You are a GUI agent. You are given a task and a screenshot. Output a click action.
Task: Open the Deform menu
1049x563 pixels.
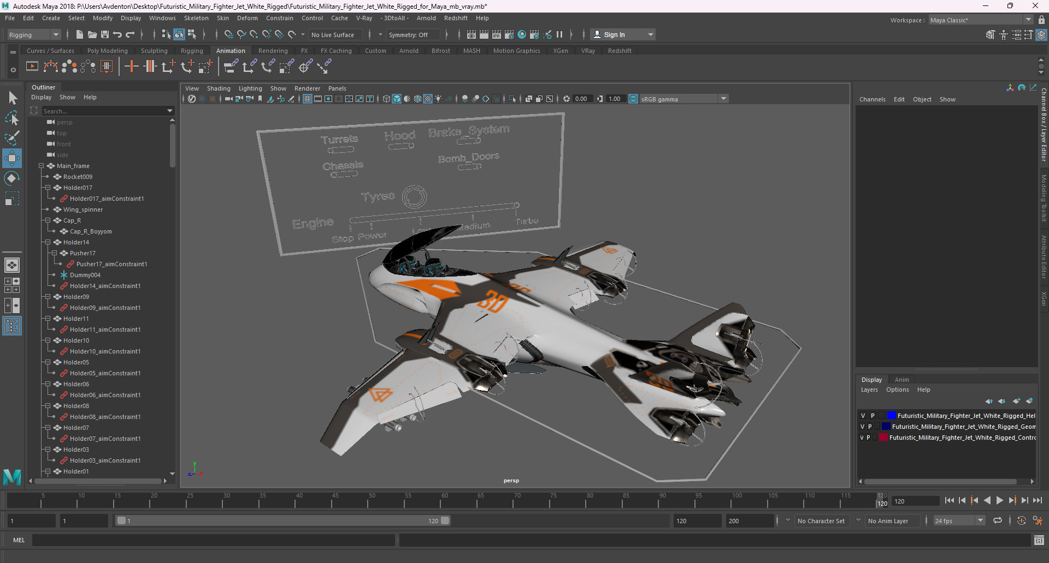tap(247, 18)
